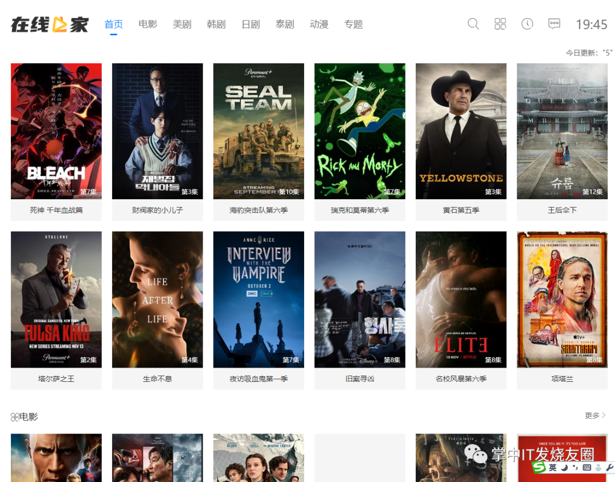Image resolution: width=615 pixels, height=482 pixels.
Task: Open the input method soft keyboard icon
Action: tap(587, 467)
